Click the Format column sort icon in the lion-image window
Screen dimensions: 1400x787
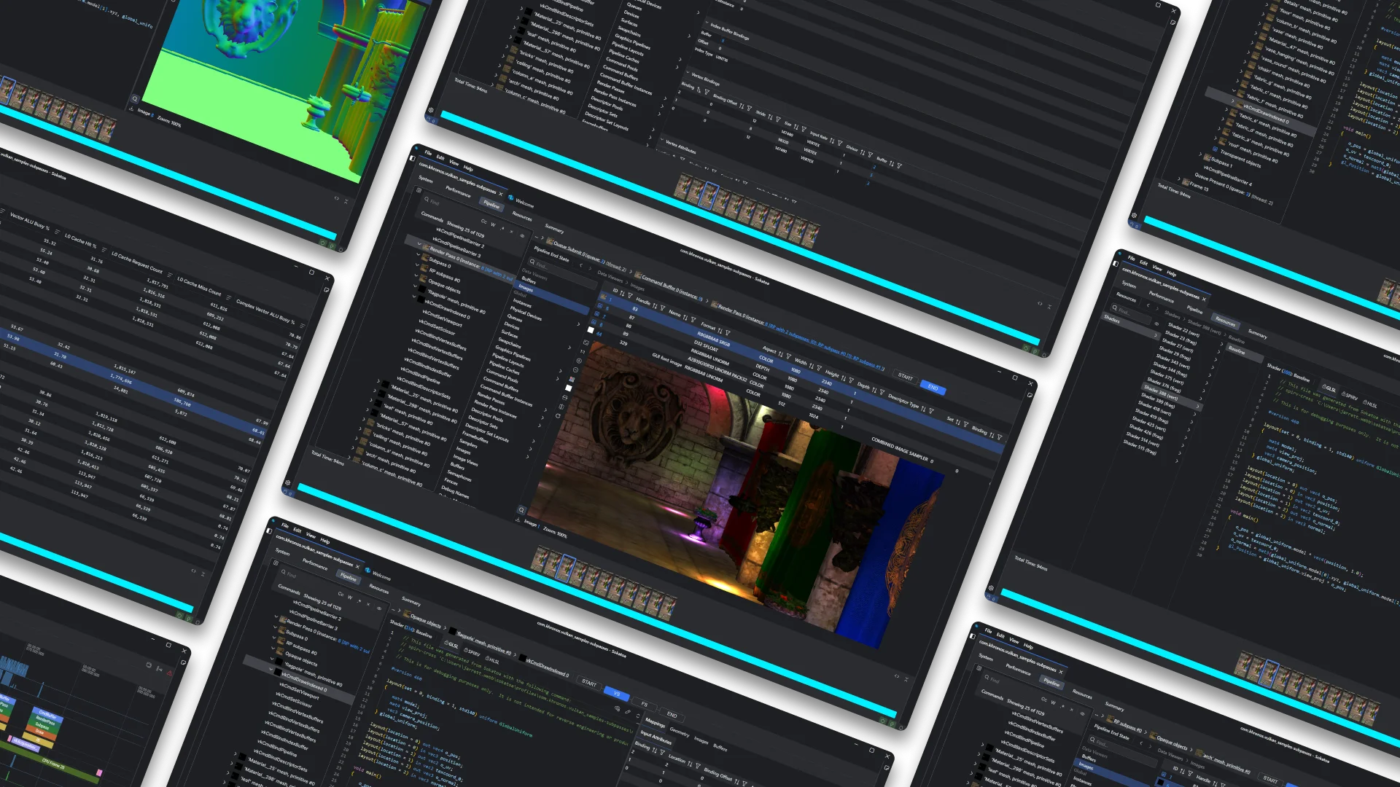[x=720, y=331]
